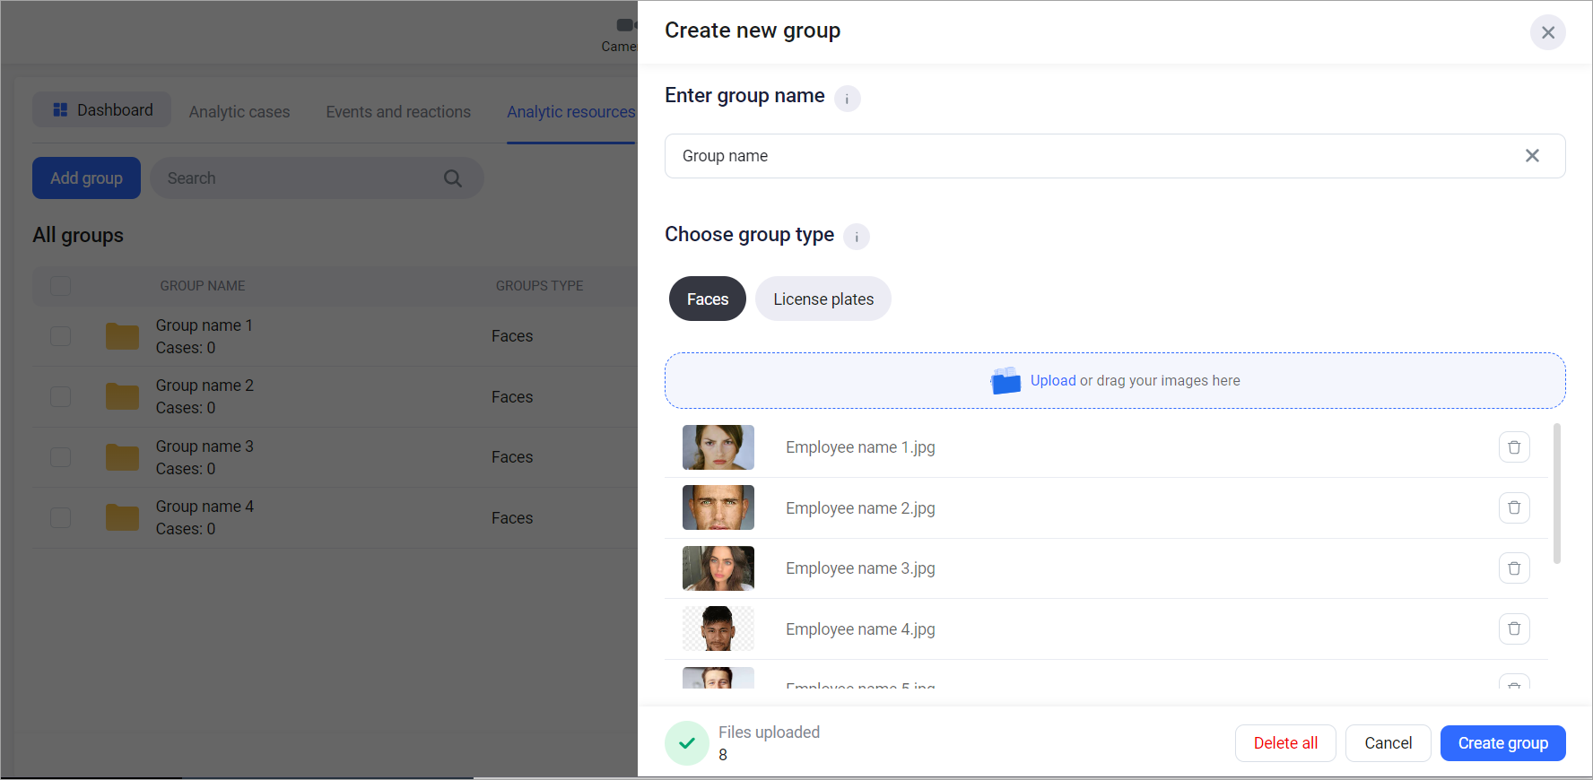
Task: Clear the Group name field with X icon
Action: click(x=1532, y=156)
